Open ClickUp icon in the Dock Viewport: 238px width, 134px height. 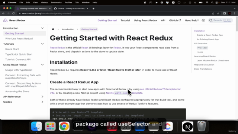coord(167,126)
